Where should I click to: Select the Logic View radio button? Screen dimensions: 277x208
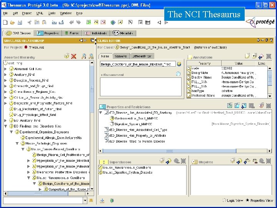pos(224,200)
